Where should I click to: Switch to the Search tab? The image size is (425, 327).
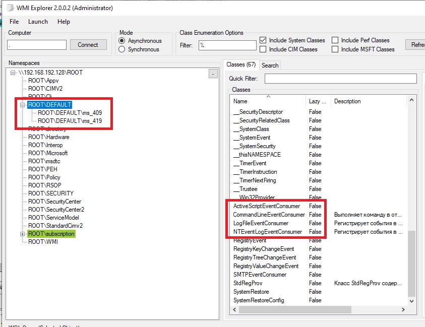(270, 65)
